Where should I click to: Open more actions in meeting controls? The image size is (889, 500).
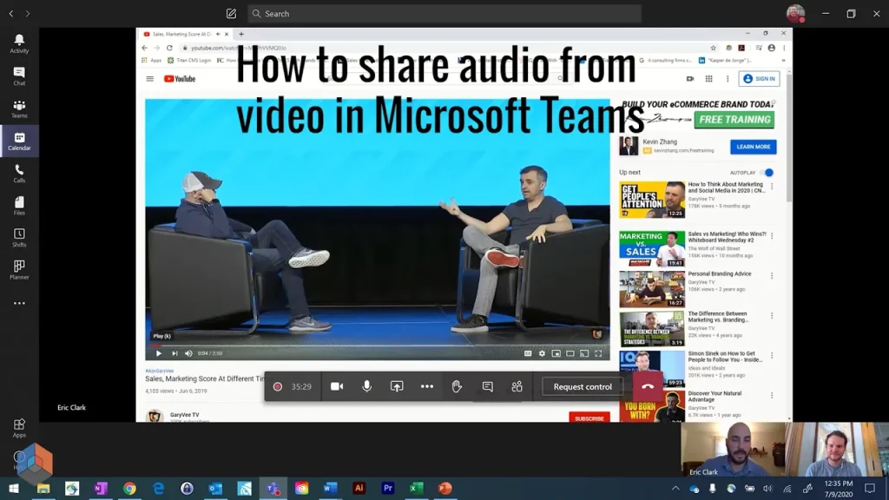point(427,386)
